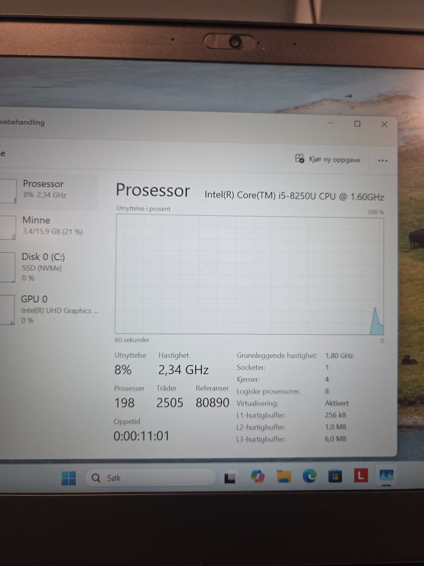Open the Disk 0 (C:) entry
The width and height of the screenshot is (424, 566).
[49, 267]
